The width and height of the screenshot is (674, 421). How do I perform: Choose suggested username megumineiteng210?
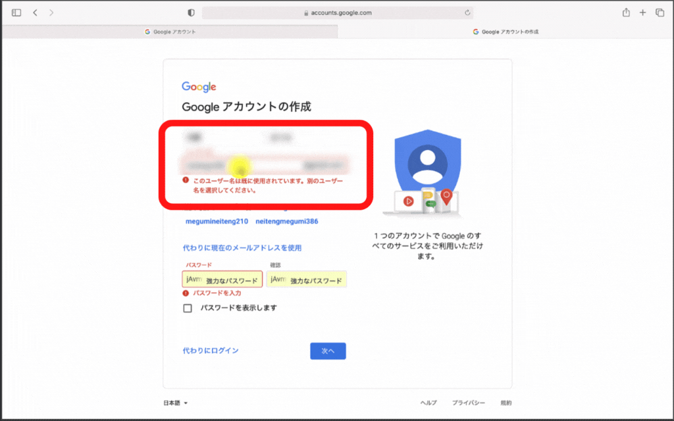tap(217, 221)
